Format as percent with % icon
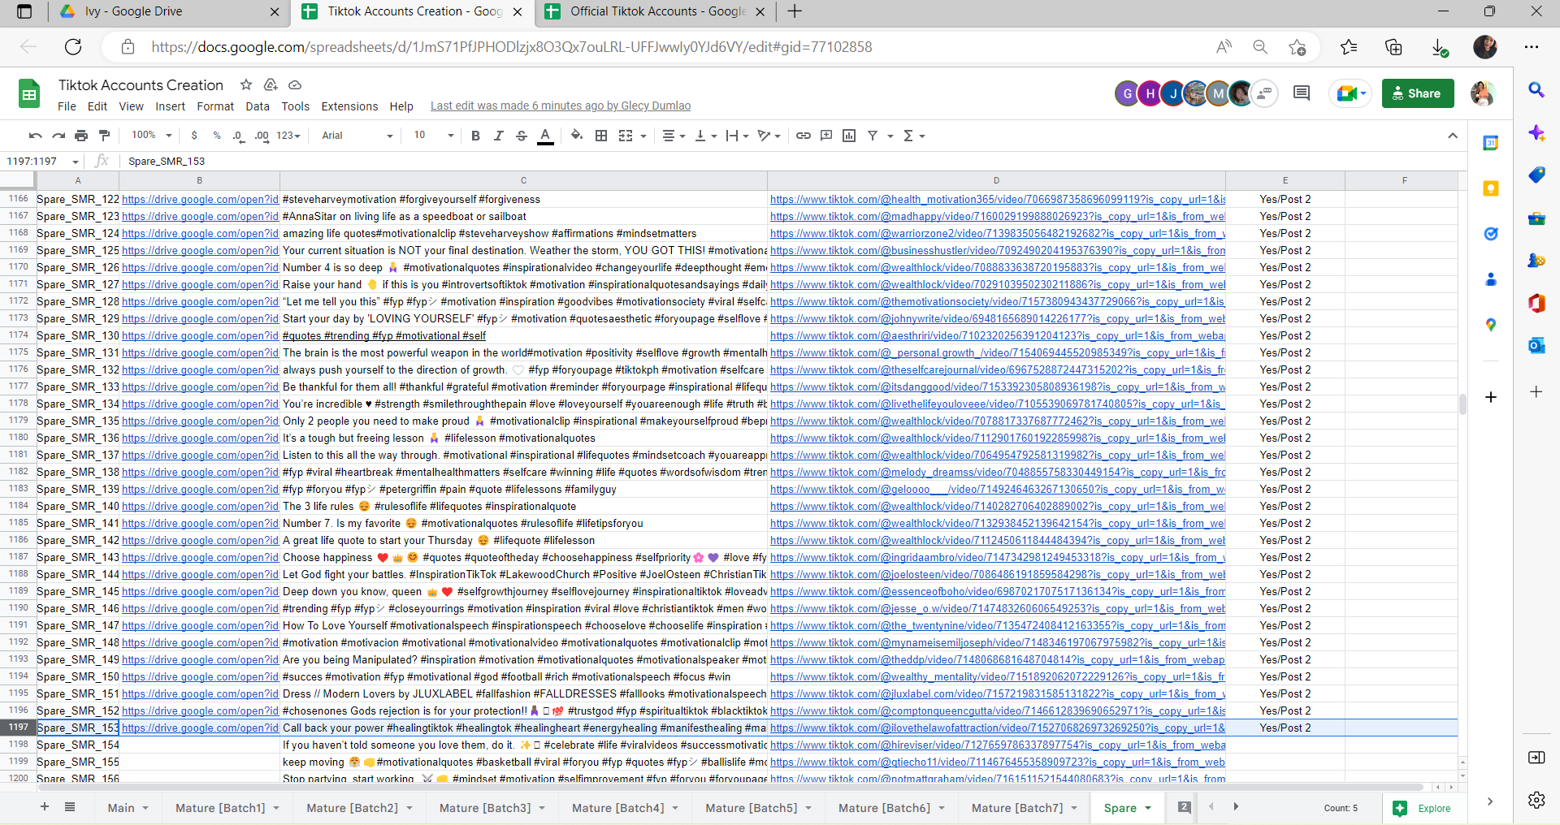 (217, 136)
